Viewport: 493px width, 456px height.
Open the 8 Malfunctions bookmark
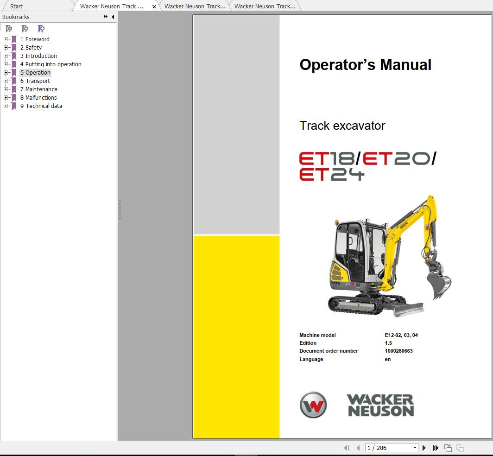(x=38, y=97)
